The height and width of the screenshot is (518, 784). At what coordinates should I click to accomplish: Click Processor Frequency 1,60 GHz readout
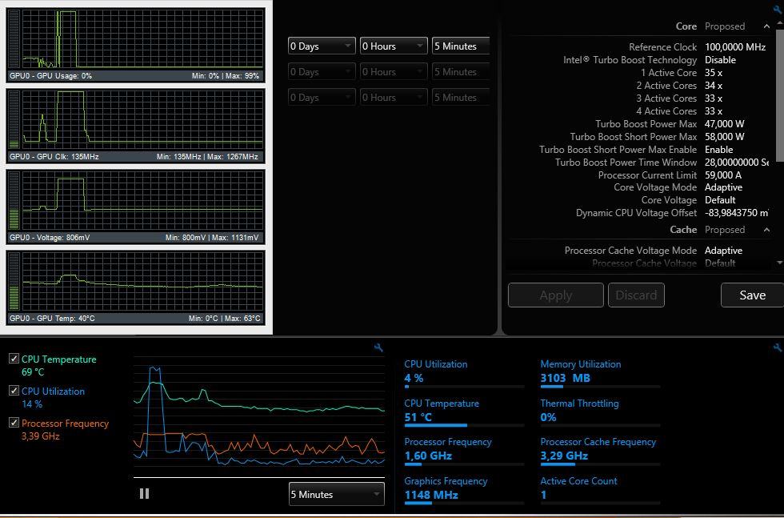tap(428, 456)
